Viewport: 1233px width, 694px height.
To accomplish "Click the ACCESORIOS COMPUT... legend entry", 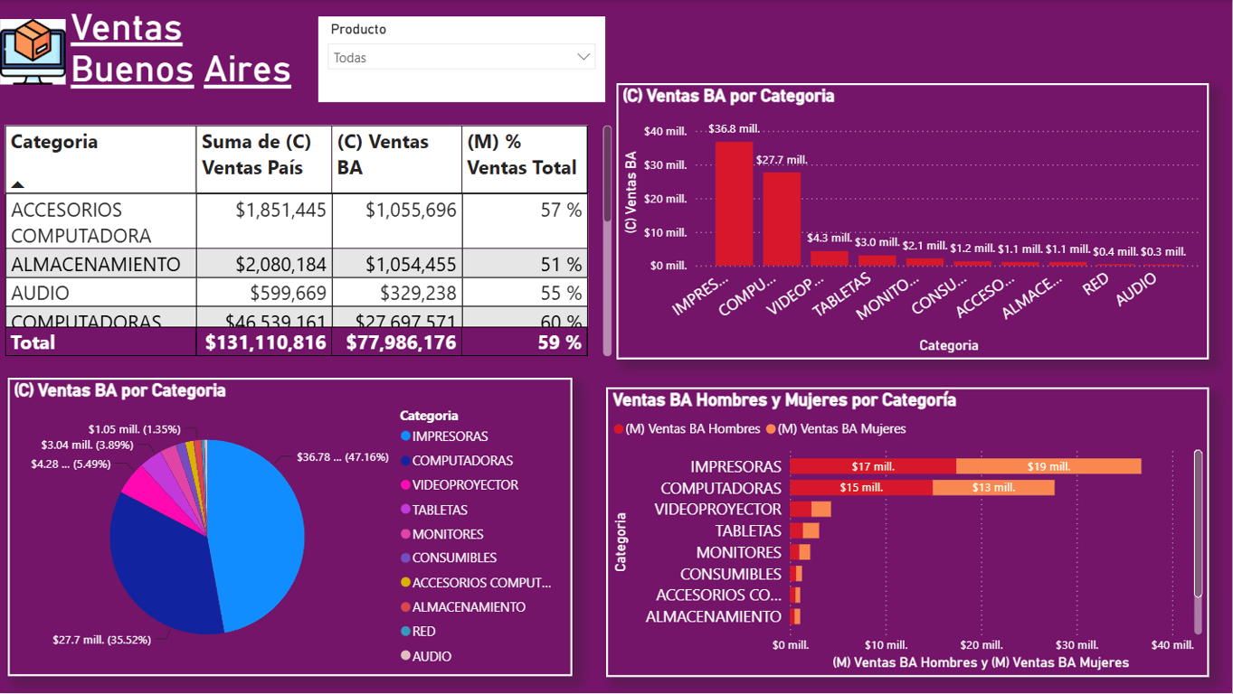I will click(x=476, y=583).
